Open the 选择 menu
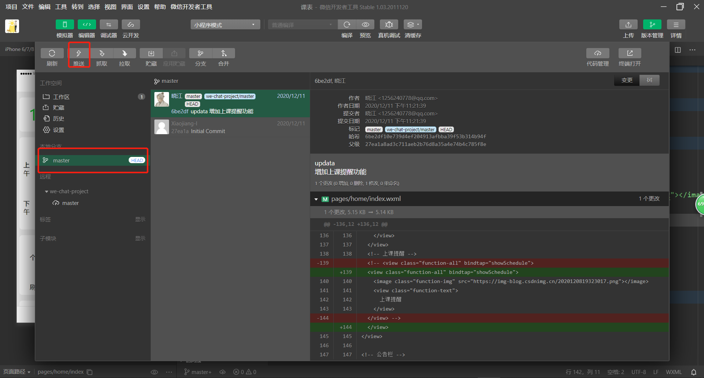Viewport: 704px width, 378px height. [x=94, y=7]
